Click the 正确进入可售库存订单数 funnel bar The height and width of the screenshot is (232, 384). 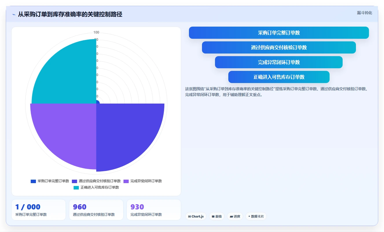click(279, 77)
